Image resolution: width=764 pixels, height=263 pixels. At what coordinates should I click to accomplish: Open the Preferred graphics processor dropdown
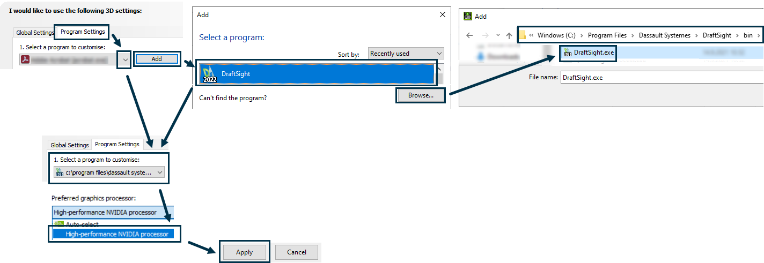(x=113, y=212)
